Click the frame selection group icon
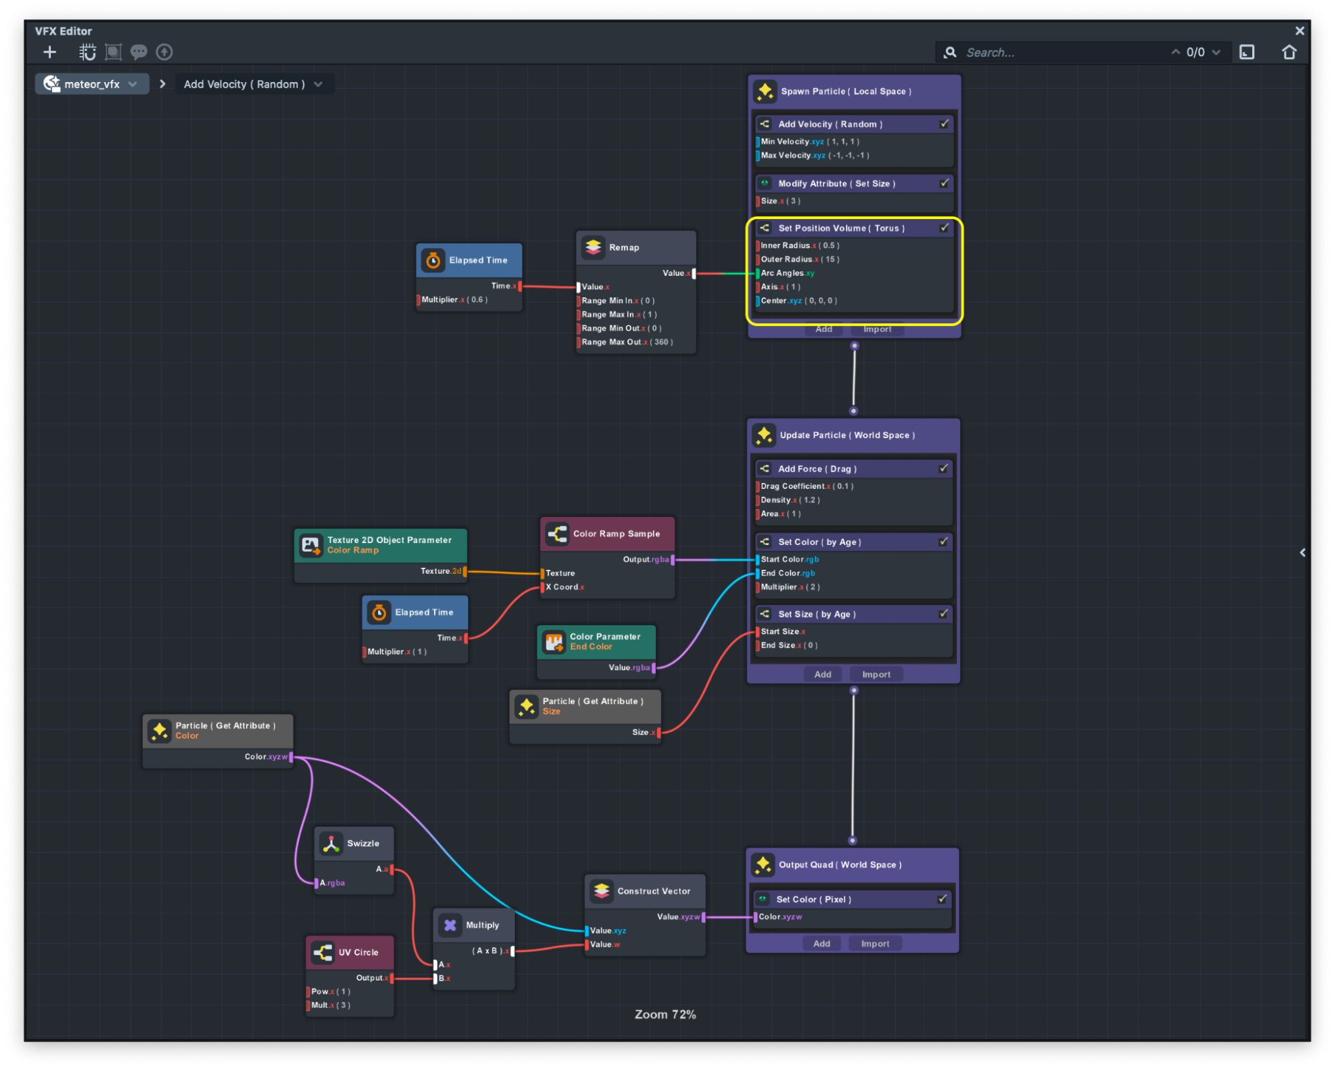Image resolution: width=1335 pixels, height=1070 pixels. pos(114,52)
